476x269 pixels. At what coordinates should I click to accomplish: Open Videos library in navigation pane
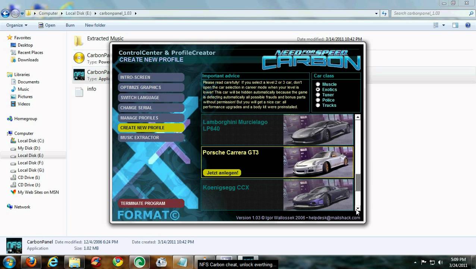coord(24,104)
